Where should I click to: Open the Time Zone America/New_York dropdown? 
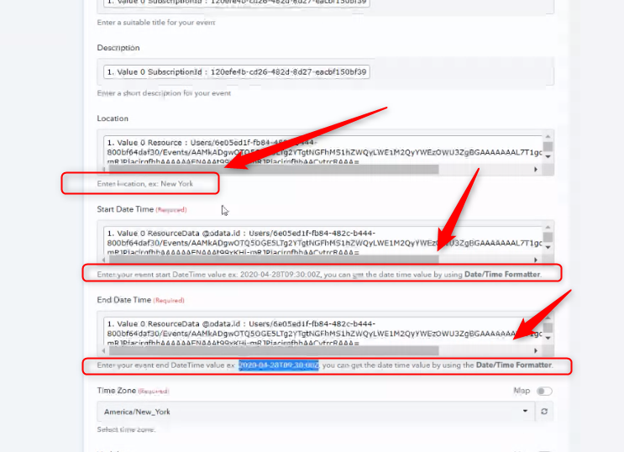[x=315, y=412]
